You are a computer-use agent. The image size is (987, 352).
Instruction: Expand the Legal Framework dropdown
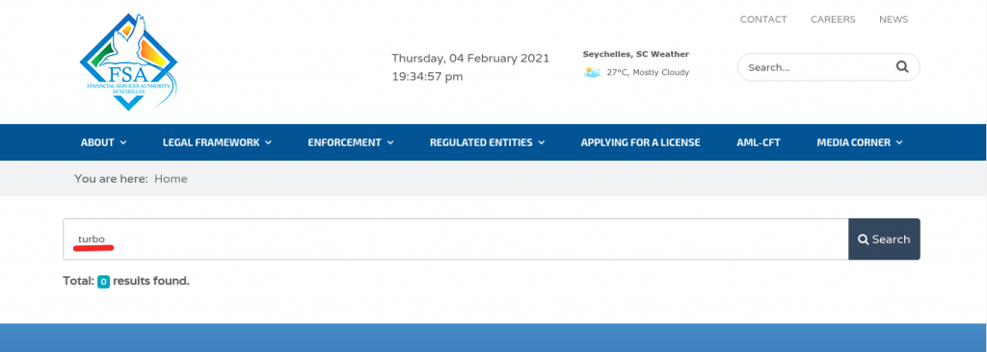tap(217, 142)
